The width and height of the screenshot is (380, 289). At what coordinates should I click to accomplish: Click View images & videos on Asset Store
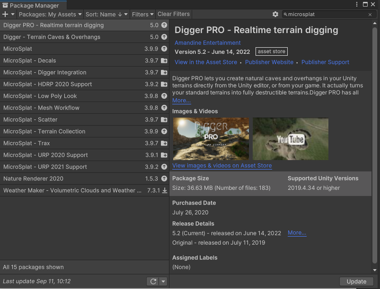222,166
